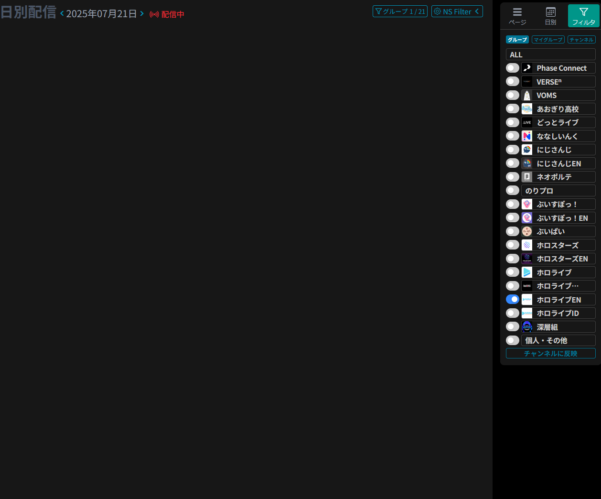Image resolution: width=601 pixels, height=499 pixels.
Task: Switch to the チャンネル sub-tab
Action: (x=581, y=40)
